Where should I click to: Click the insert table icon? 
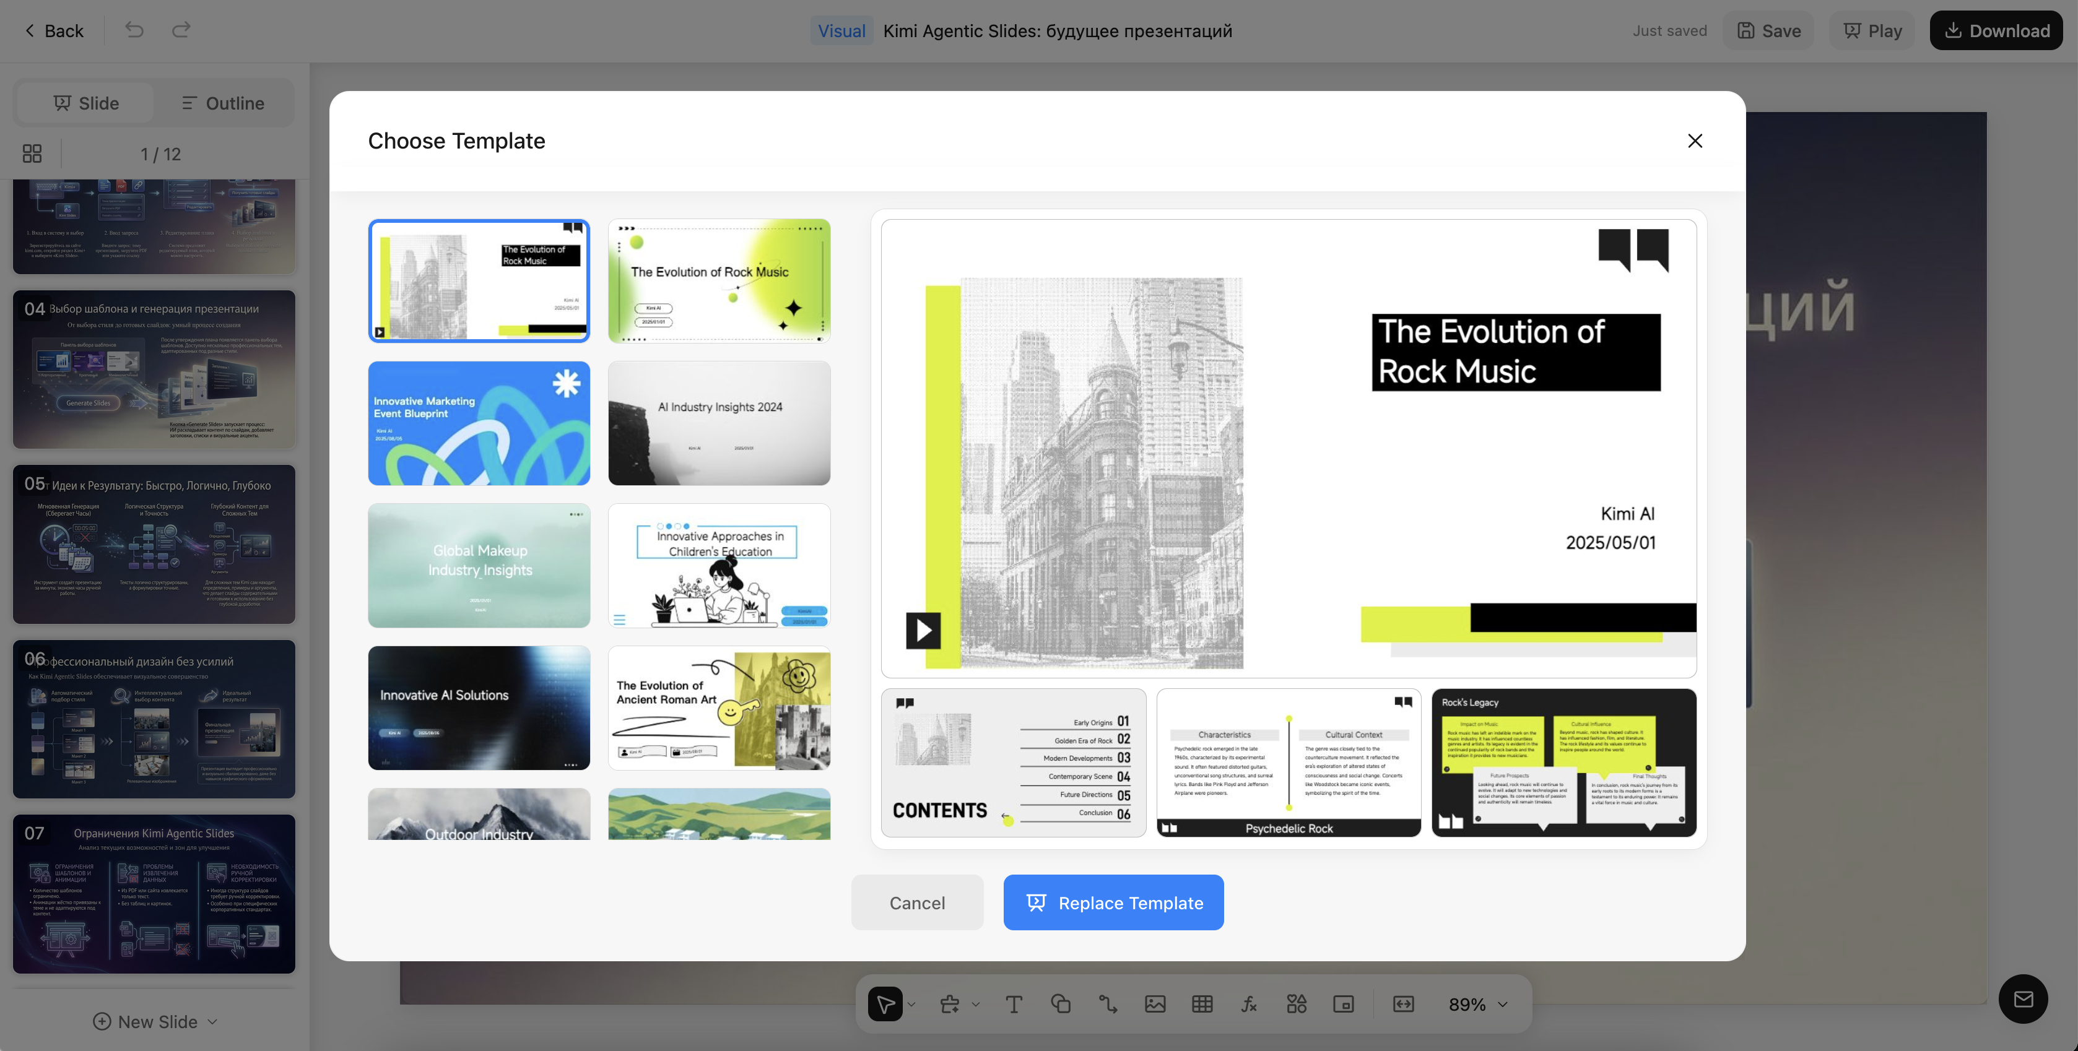coord(1202,1004)
